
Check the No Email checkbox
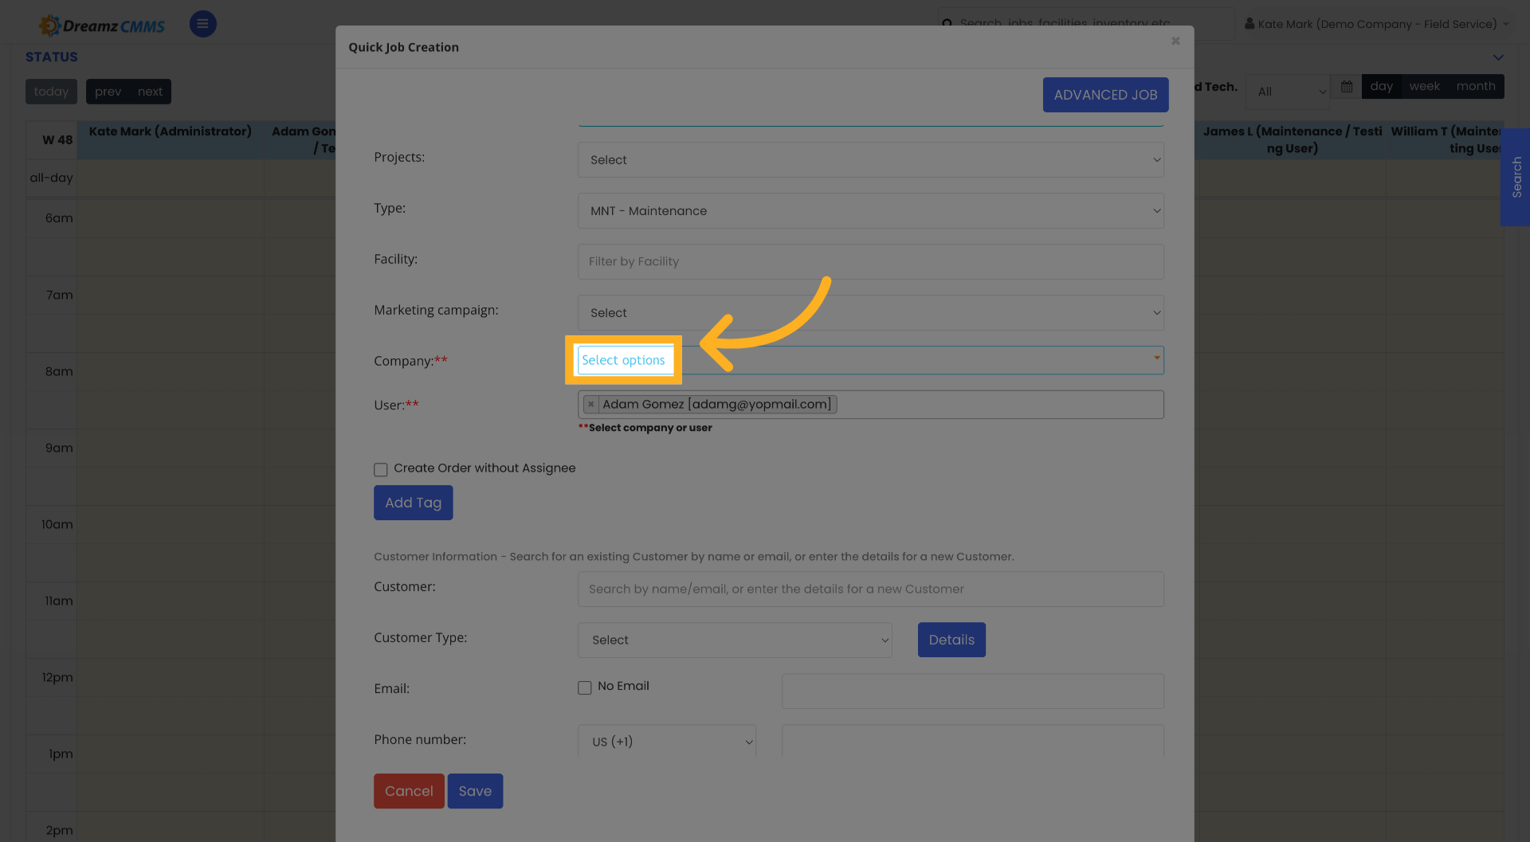click(584, 687)
